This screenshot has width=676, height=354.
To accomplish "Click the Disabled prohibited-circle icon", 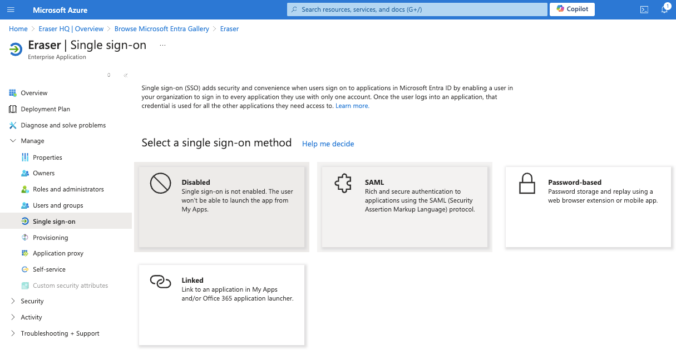I will tap(160, 183).
